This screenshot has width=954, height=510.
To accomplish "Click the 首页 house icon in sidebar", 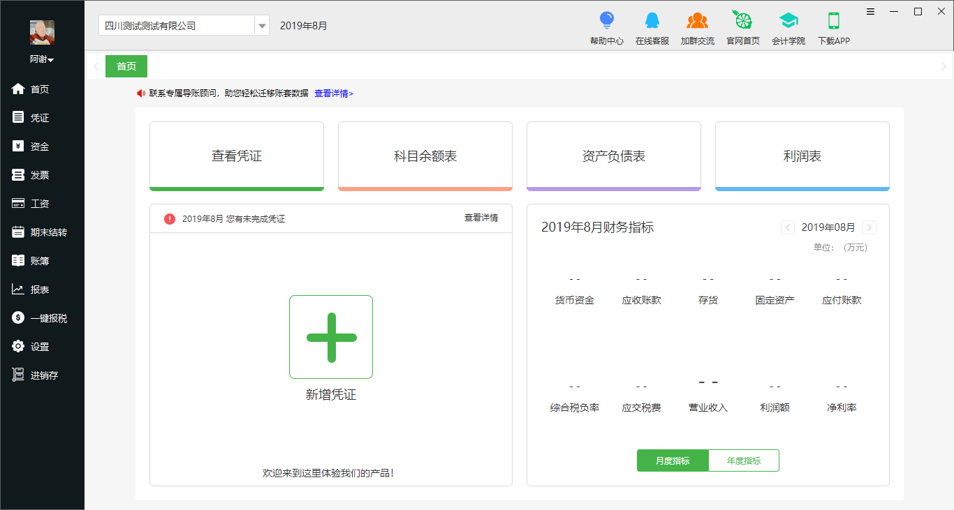I will pyautogui.click(x=18, y=89).
